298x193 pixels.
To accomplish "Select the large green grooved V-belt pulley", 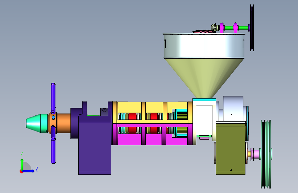I will (266, 154).
